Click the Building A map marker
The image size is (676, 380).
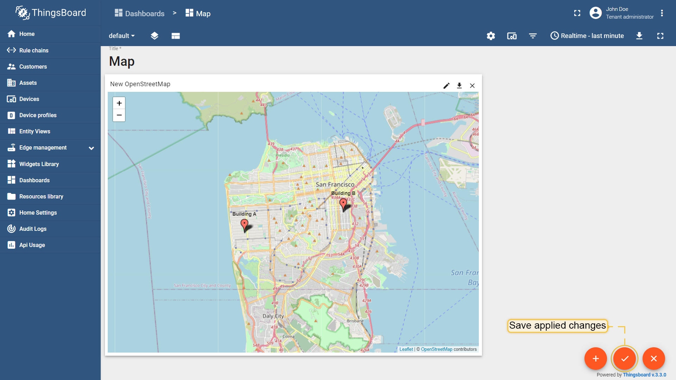(244, 225)
